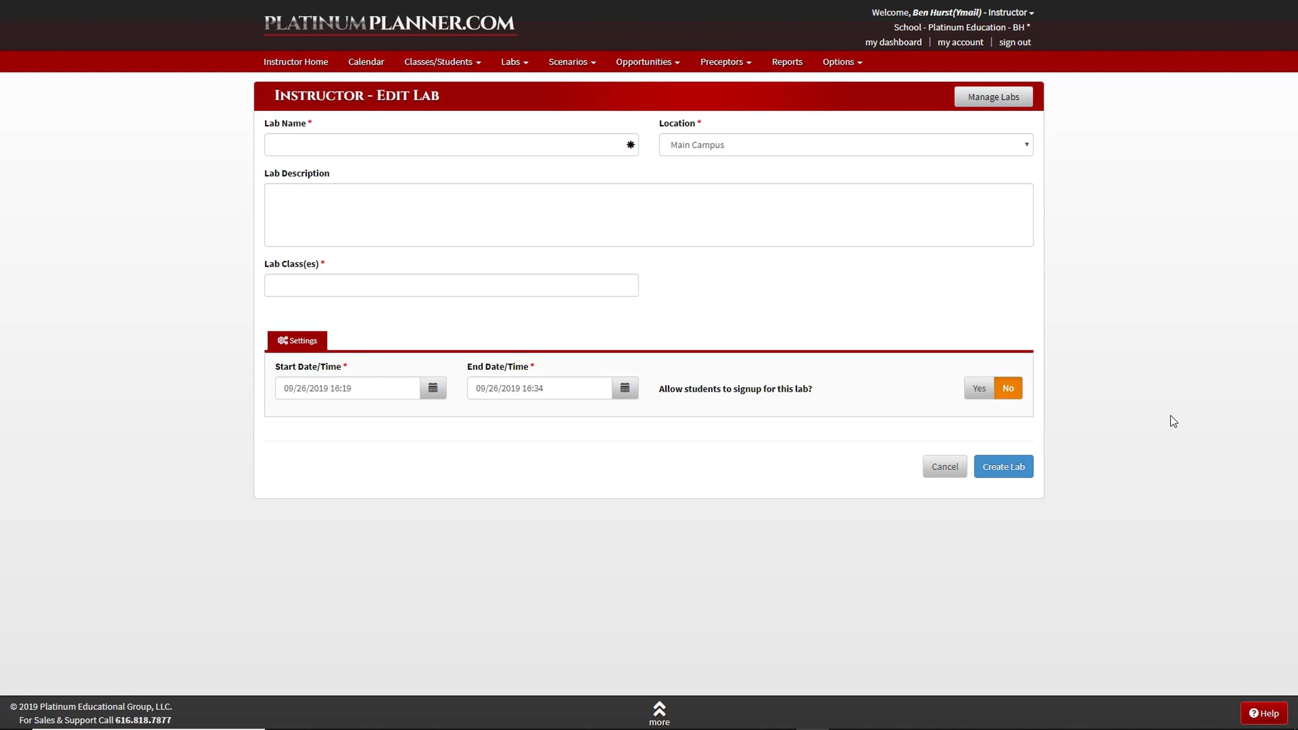The height and width of the screenshot is (730, 1298).
Task: Click the asterisk icon in Lab Name field
Action: [630, 144]
